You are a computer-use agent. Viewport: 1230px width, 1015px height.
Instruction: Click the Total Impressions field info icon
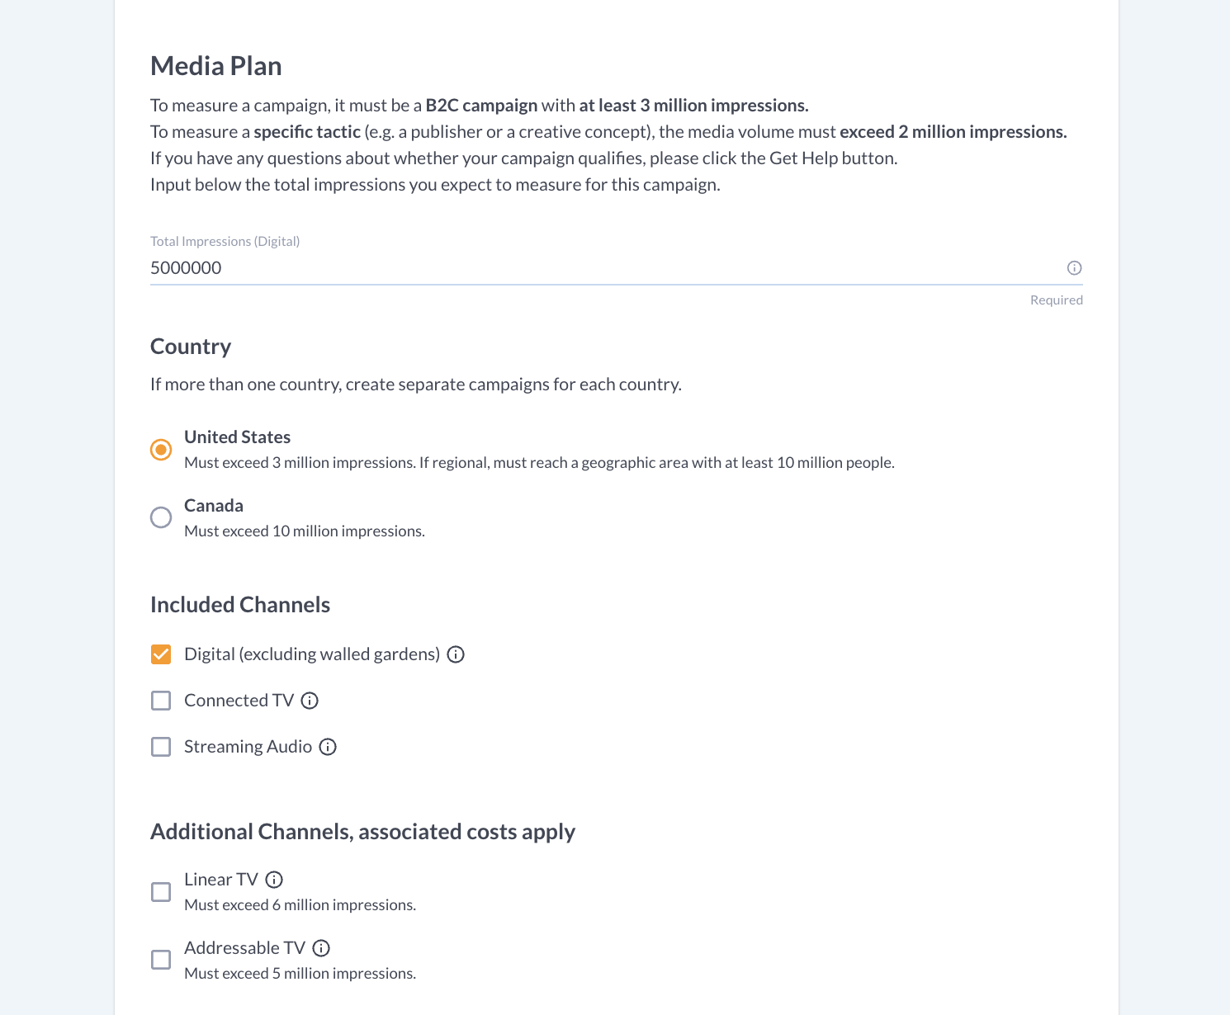coord(1074,267)
